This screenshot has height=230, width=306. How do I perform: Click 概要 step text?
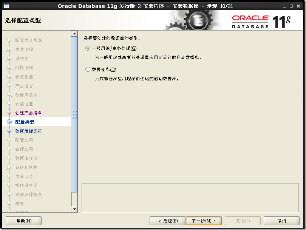coord(20,204)
